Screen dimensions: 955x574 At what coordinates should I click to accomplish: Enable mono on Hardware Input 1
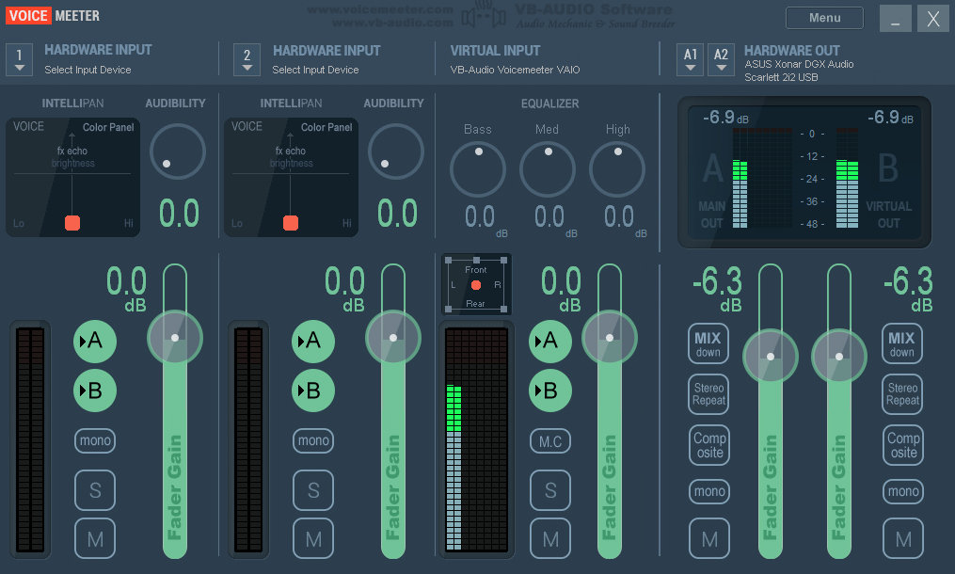(95, 440)
